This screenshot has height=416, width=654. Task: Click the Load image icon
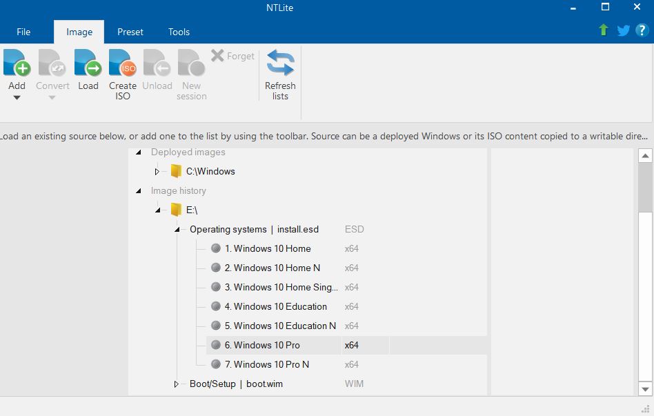88,63
